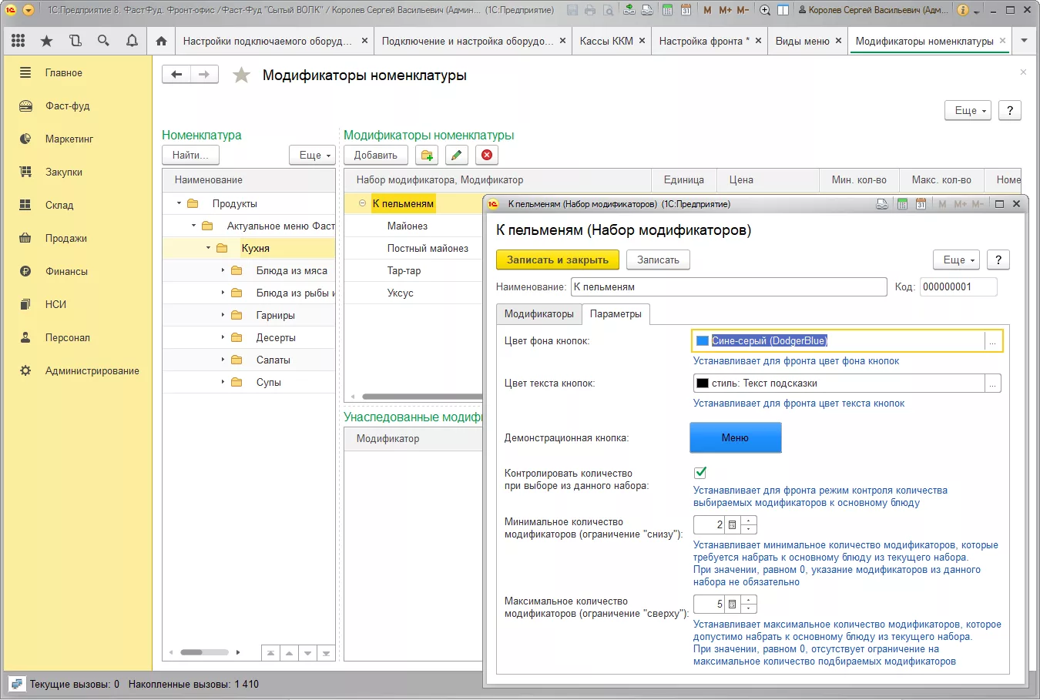Open the zoom scale icon in the title bar
Screen dimensions: 1040x700
click(765, 10)
